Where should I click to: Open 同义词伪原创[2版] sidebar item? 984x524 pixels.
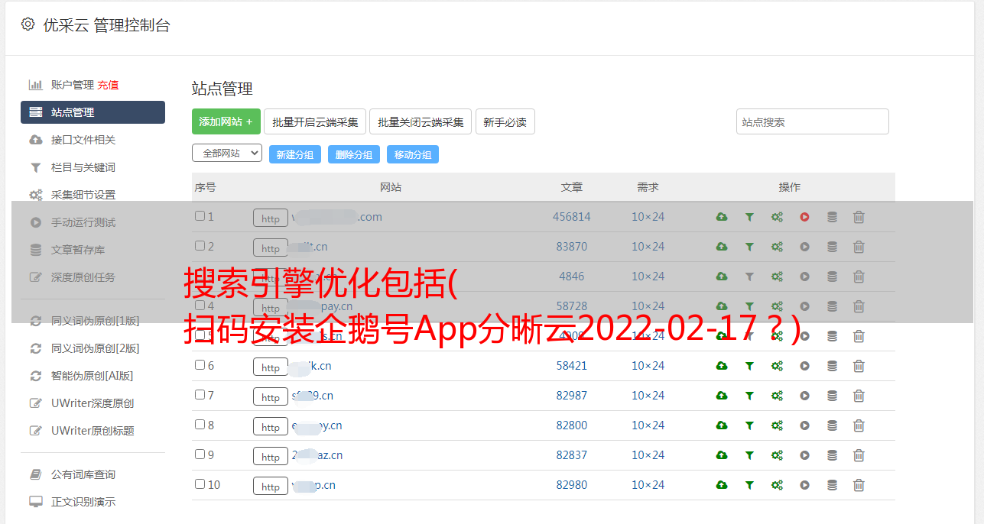95,348
